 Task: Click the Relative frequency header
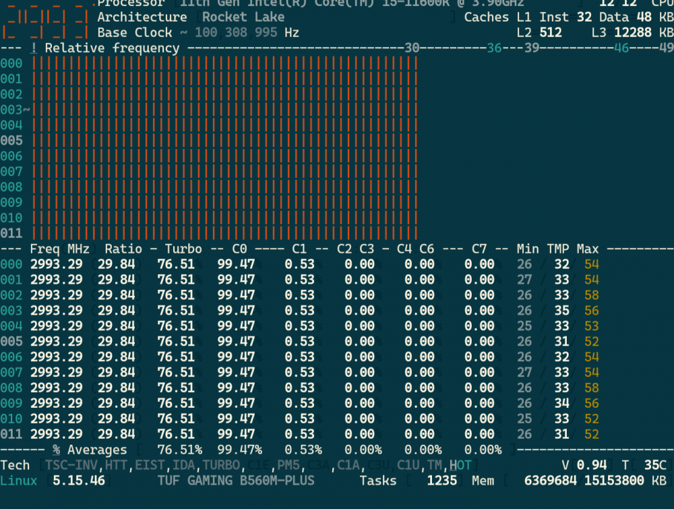coord(112,48)
